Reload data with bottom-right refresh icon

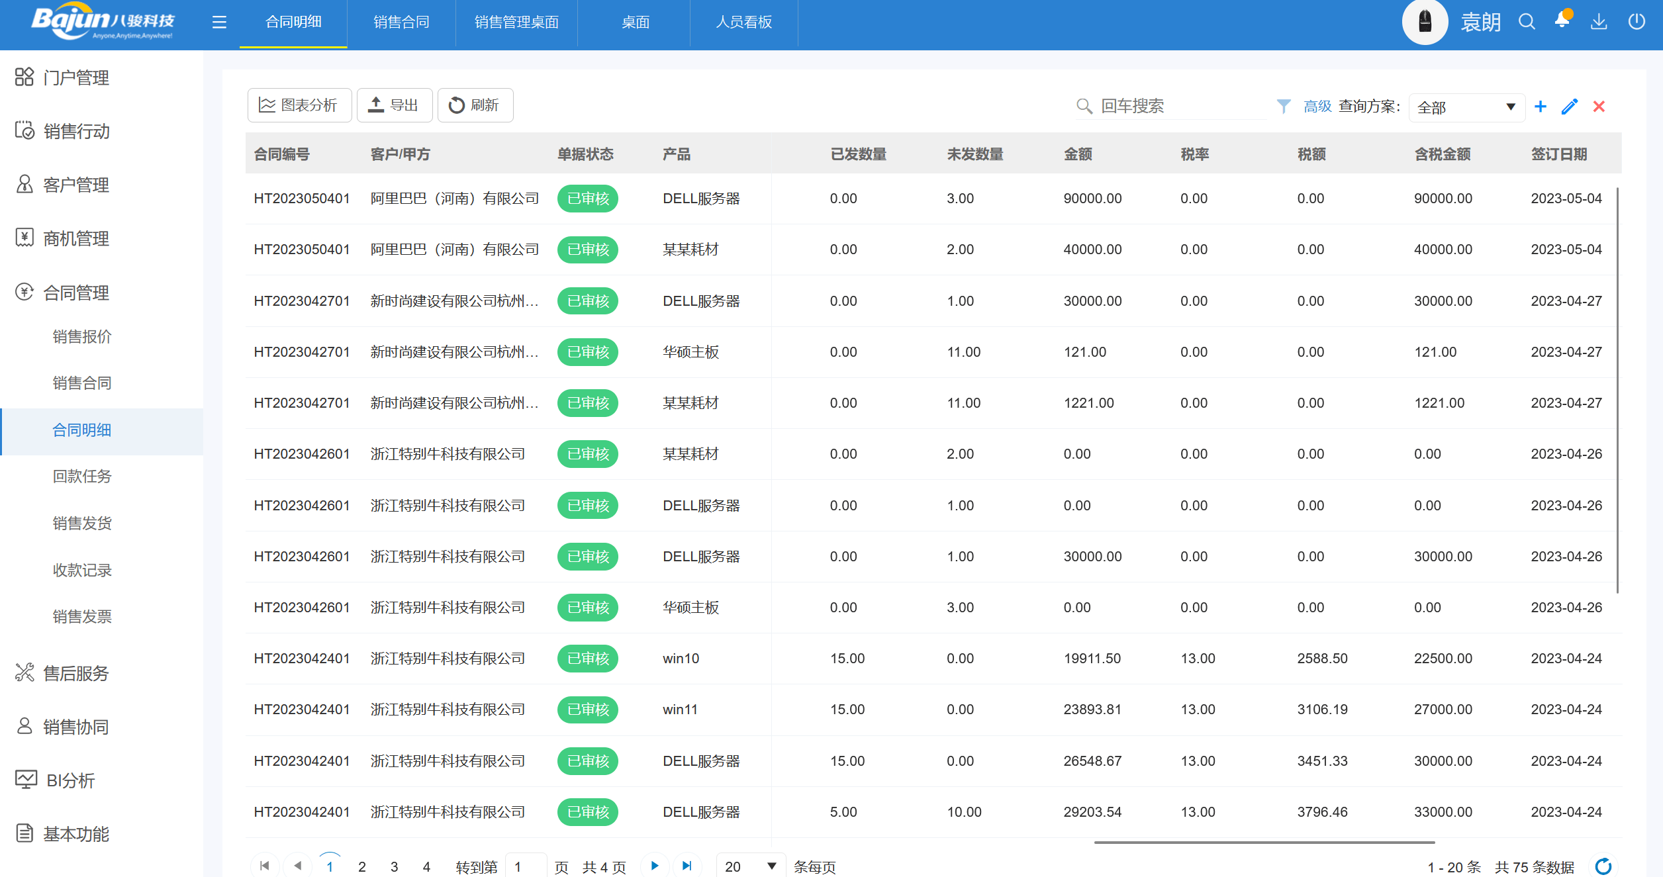pyautogui.click(x=1603, y=866)
